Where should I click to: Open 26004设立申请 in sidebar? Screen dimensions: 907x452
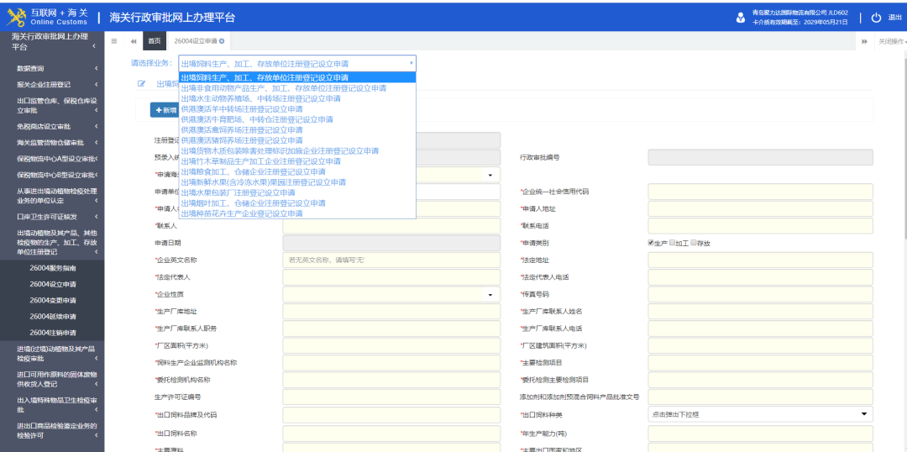click(53, 284)
